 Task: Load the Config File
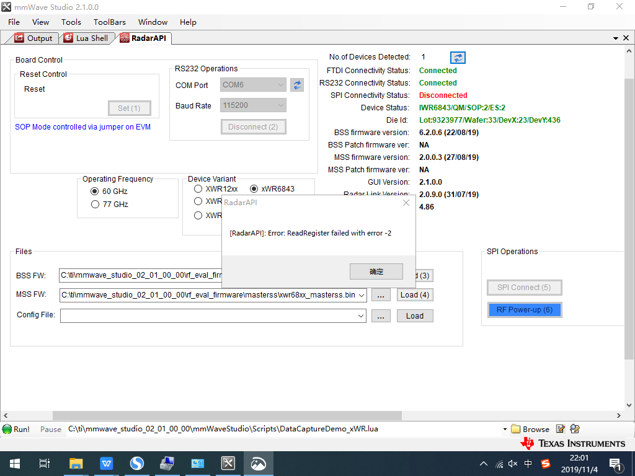coord(415,316)
